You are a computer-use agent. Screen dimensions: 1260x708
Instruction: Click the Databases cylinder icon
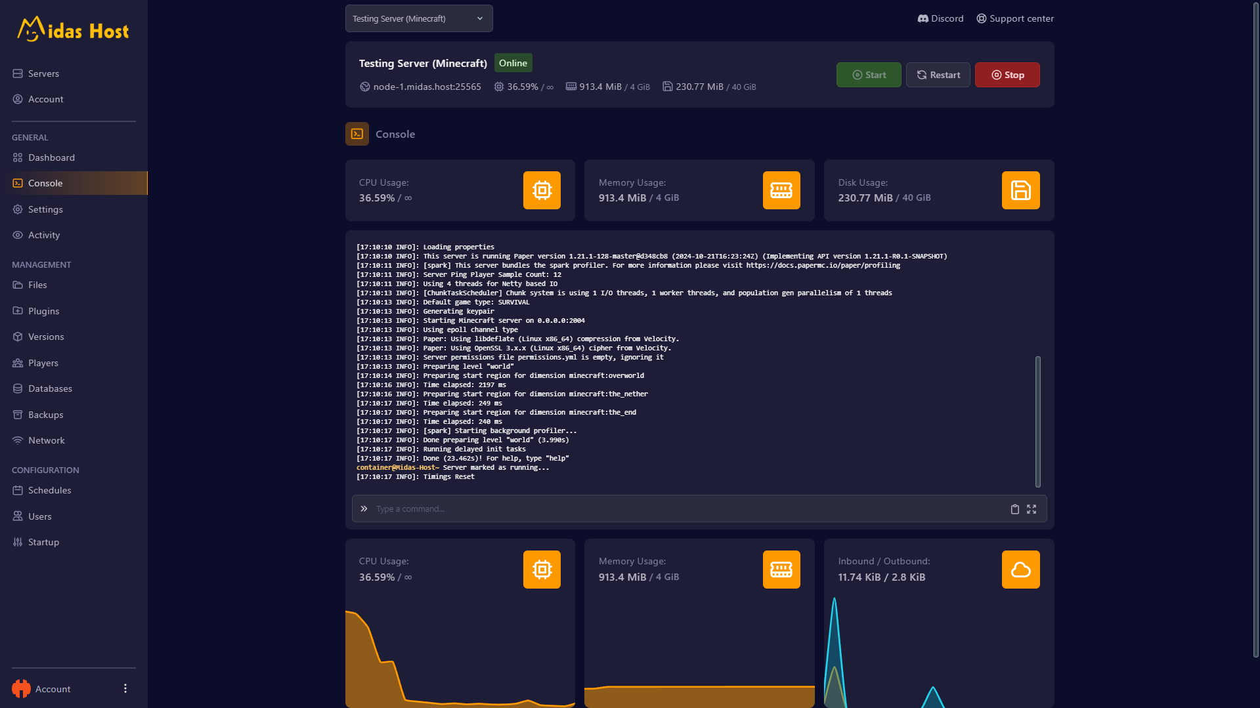coord(18,388)
